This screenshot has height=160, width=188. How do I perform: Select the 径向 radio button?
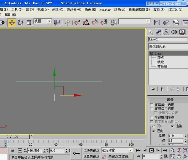point(154,131)
